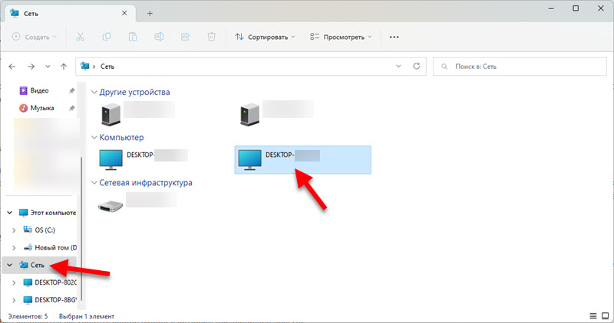Open the Просмотреть dropdown menu

click(340, 36)
